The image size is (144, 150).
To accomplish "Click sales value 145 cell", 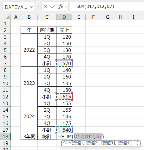I will [x=64, y=116].
